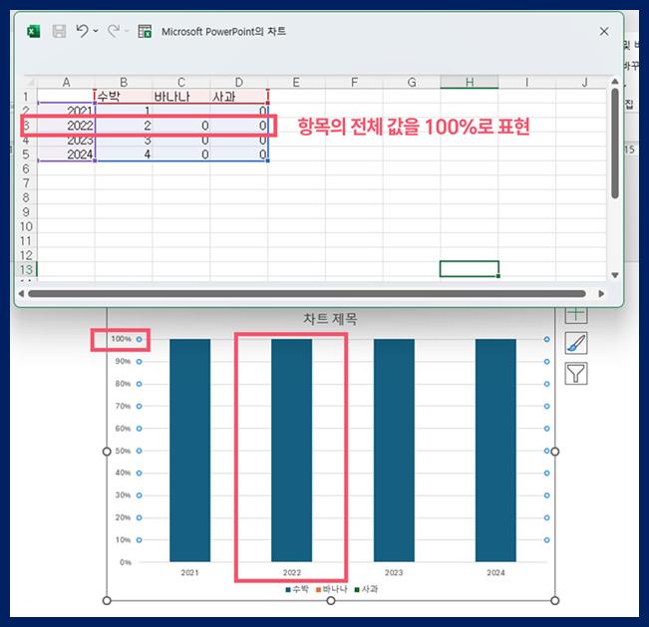Click vertical scrollbar up arrow
This screenshot has width=649, height=627.
click(x=615, y=81)
